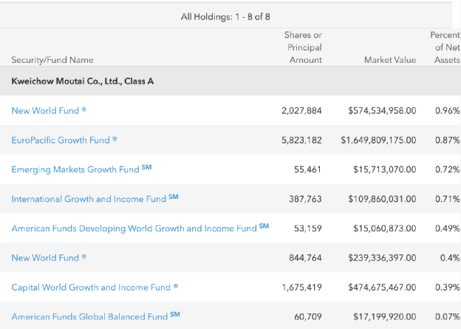Open New World Fund link showing 0.96% net assets
Screen dimensions: 461x329
point(45,111)
